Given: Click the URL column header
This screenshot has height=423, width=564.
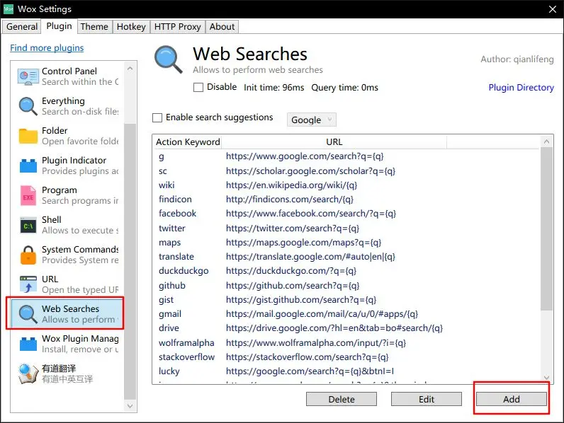Looking at the screenshot, I should [x=334, y=142].
